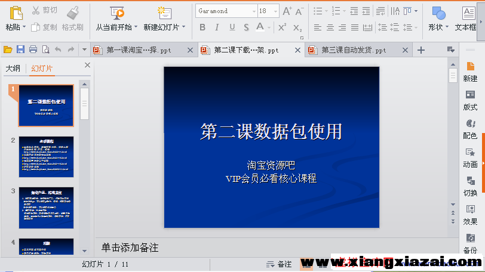Viewport: 485px width, 272px height.
Task: Open the Garamond font name dropdown
Action: (x=254, y=11)
